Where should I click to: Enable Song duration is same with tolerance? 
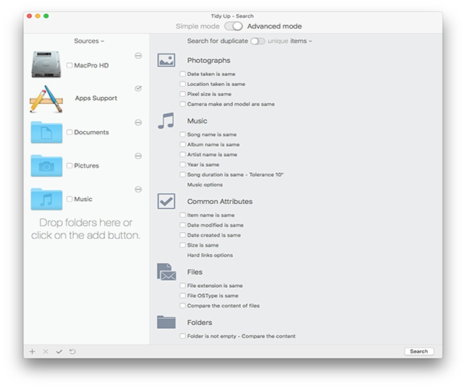[x=183, y=175]
